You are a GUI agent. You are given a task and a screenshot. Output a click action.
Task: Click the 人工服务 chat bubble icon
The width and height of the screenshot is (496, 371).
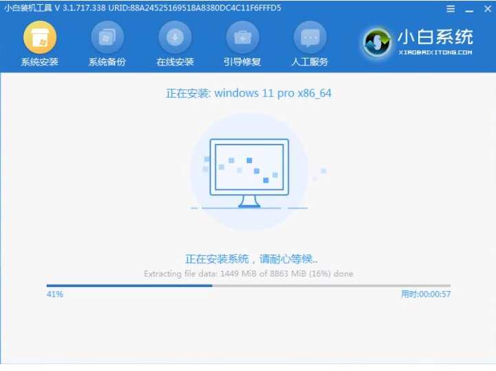click(x=310, y=37)
